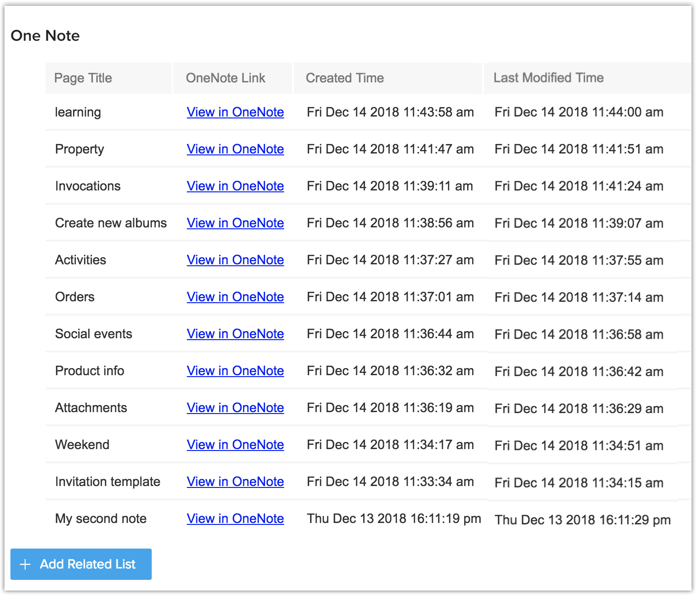This screenshot has width=696, height=595.
Task: Click the Add Related List button
Action: click(81, 564)
